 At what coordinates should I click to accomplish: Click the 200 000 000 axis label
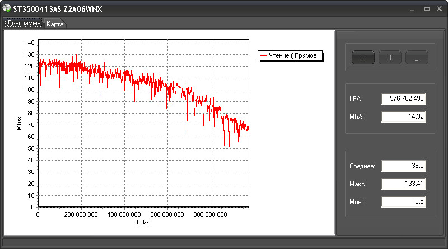coord(81,214)
